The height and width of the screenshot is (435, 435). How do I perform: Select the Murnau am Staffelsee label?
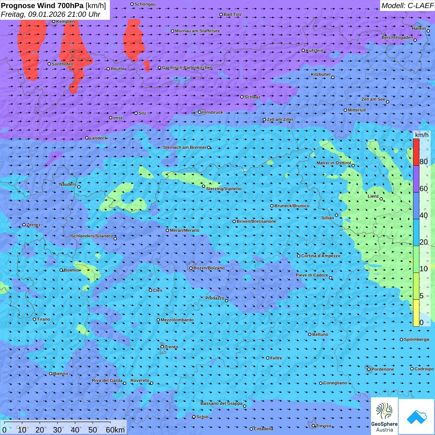pyautogui.click(x=197, y=31)
